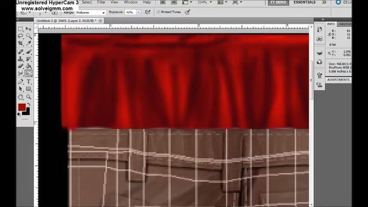This screenshot has height=207, width=368.
Task: Select the Rectangular Marquee tool
Action: click(21, 29)
